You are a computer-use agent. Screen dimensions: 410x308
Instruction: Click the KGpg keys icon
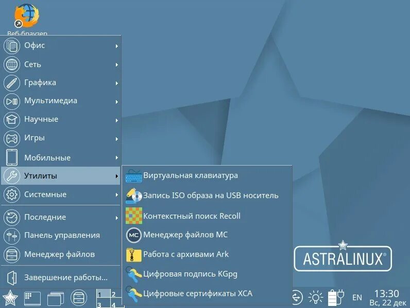[x=133, y=274]
